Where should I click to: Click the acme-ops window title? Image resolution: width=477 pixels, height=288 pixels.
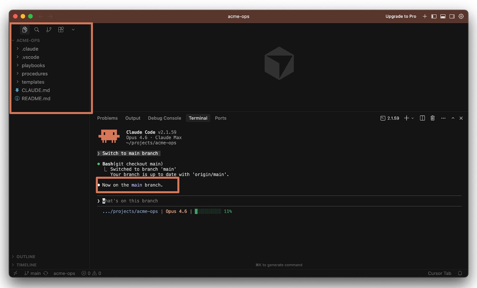238,16
